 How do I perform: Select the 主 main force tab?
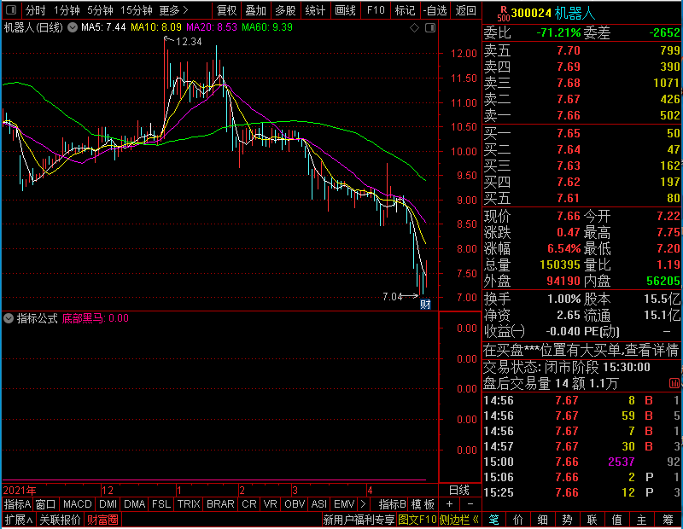click(642, 520)
